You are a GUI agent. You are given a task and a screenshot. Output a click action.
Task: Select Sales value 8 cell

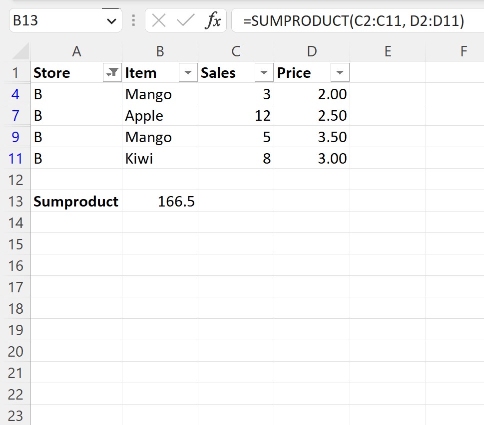click(236, 159)
